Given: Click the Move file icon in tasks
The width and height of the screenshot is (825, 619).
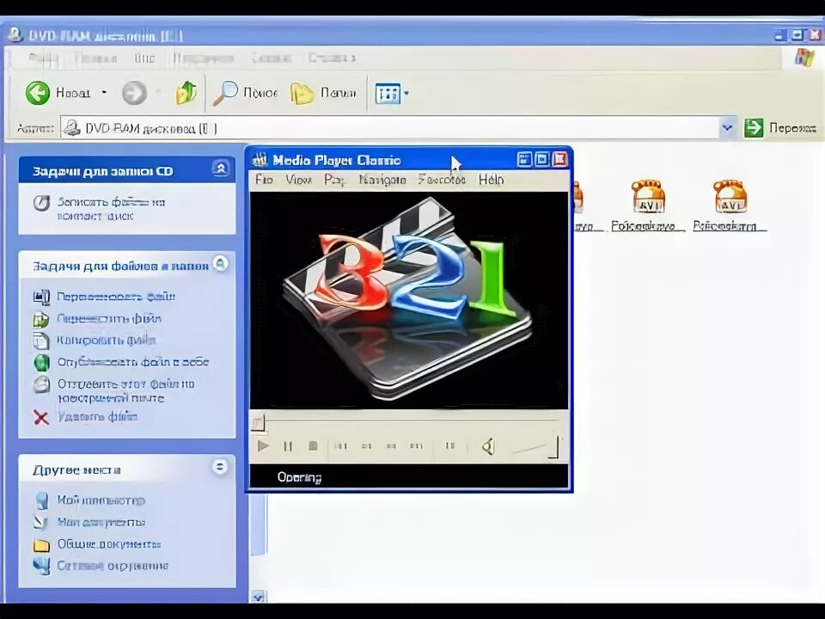Looking at the screenshot, I should [41, 319].
